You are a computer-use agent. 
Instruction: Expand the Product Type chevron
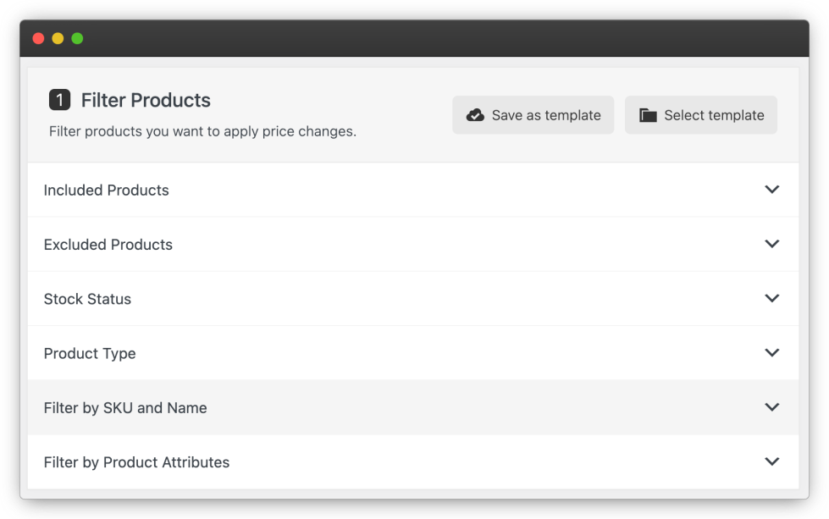pyautogui.click(x=771, y=352)
